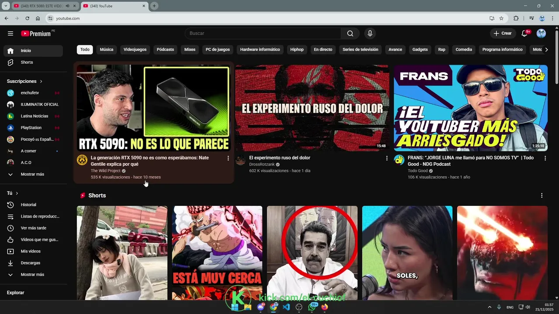Select the En directo chip
The width and height of the screenshot is (559, 314).
coord(323,50)
